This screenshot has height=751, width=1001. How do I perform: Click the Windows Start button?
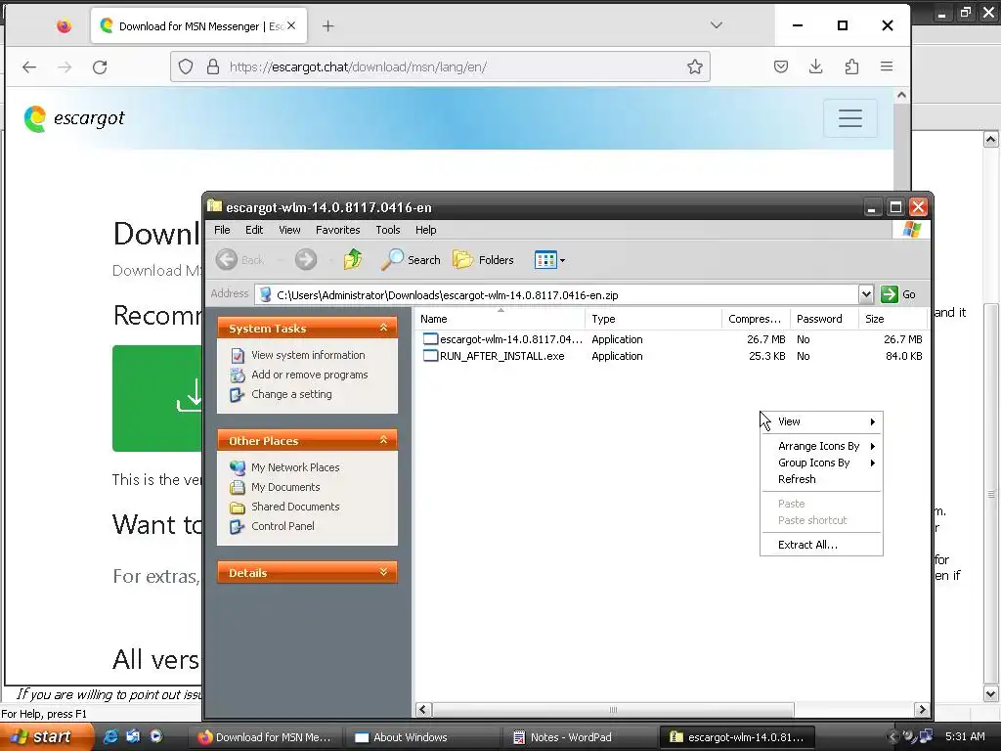47,737
